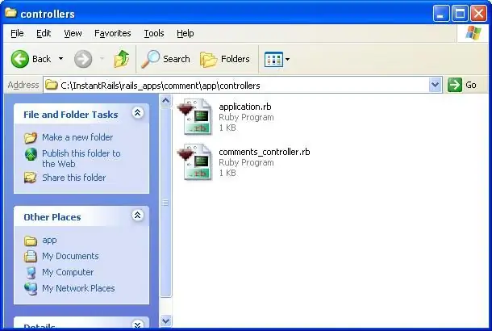Open the Help menu
The height and width of the screenshot is (331, 492).
pyautogui.click(x=186, y=33)
